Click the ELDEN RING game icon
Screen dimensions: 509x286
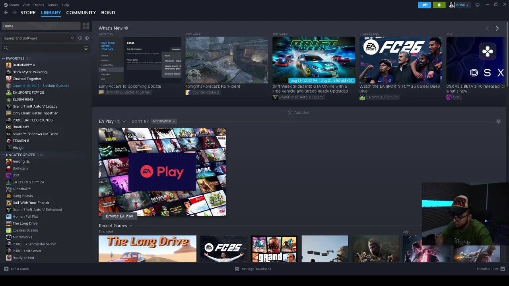point(9,99)
